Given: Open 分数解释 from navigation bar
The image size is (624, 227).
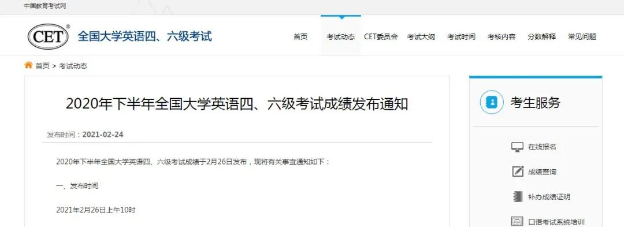Looking at the screenshot, I should point(541,36).
